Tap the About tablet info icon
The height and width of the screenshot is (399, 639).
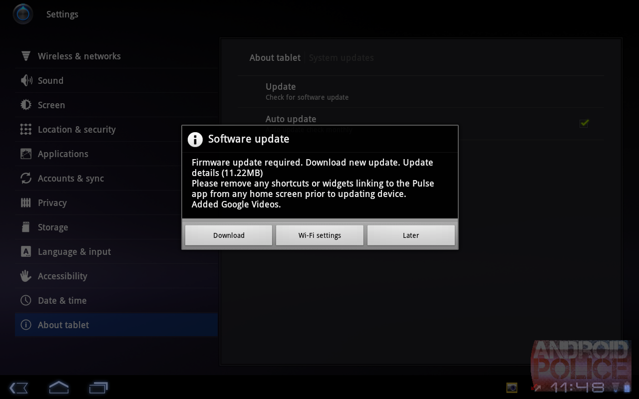pos(26,325)
